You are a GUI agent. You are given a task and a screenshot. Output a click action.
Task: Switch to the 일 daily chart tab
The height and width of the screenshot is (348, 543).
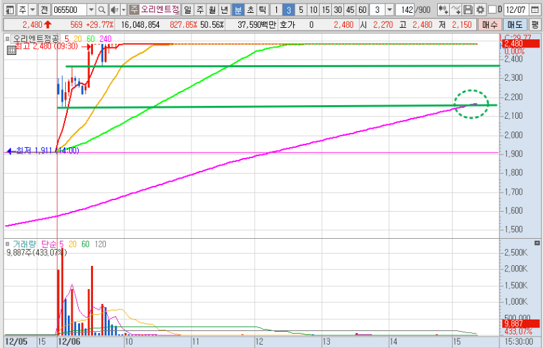pyautogui.click(x=187, y=9)
